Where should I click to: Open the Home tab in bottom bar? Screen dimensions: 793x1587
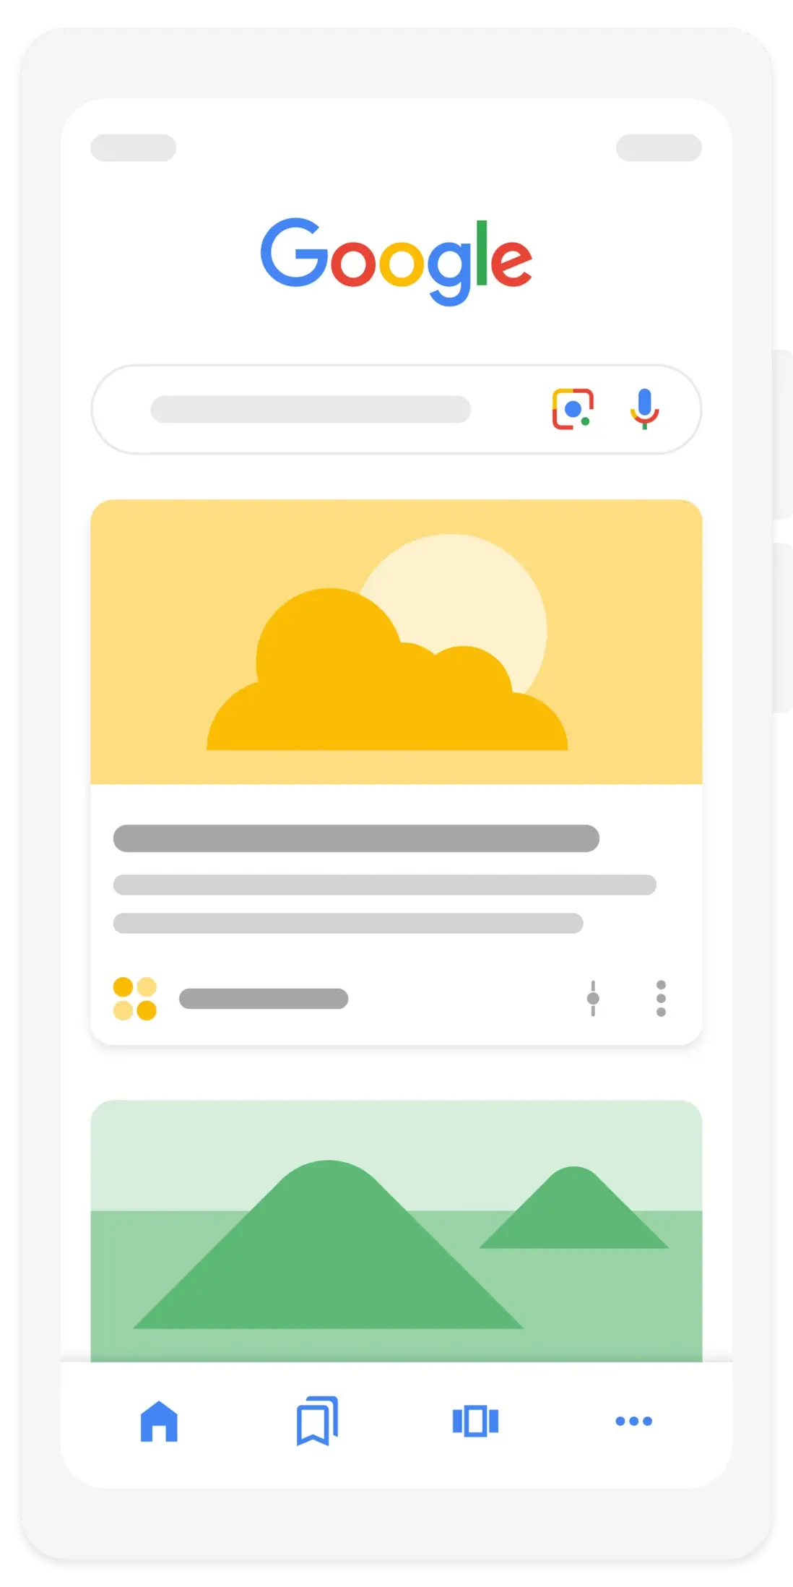coord(159,1421)
